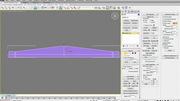Expand the Subdivision Displacement rollout

[x=170, y=56]
